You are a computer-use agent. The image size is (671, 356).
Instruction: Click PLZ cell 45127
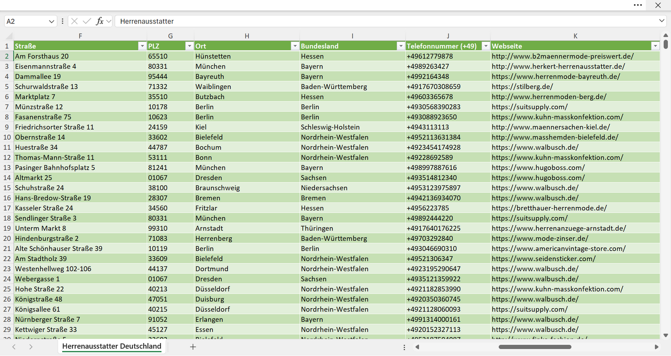point(170,330)
